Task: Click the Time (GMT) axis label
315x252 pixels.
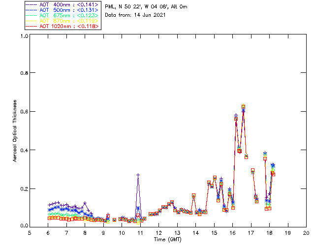Action: (x=168, y=240)
